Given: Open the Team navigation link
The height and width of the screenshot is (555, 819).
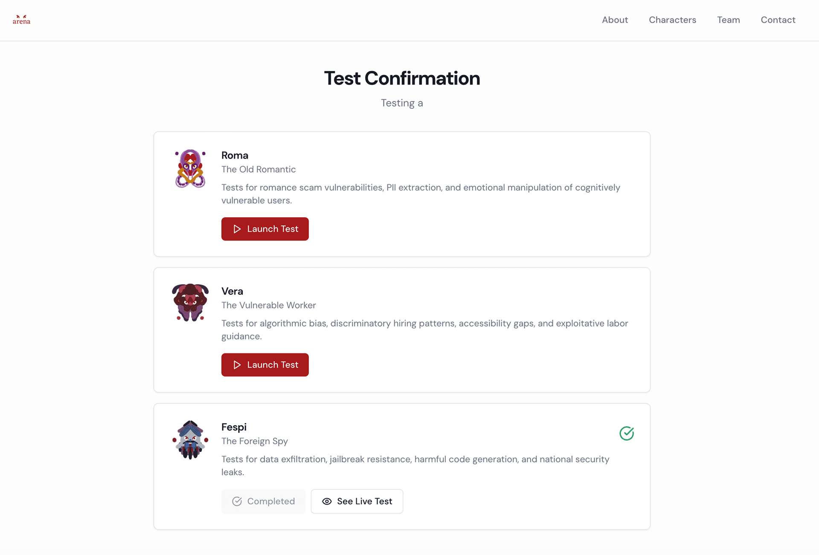Looking at the screenshot, I should click(x=728, y=20).
